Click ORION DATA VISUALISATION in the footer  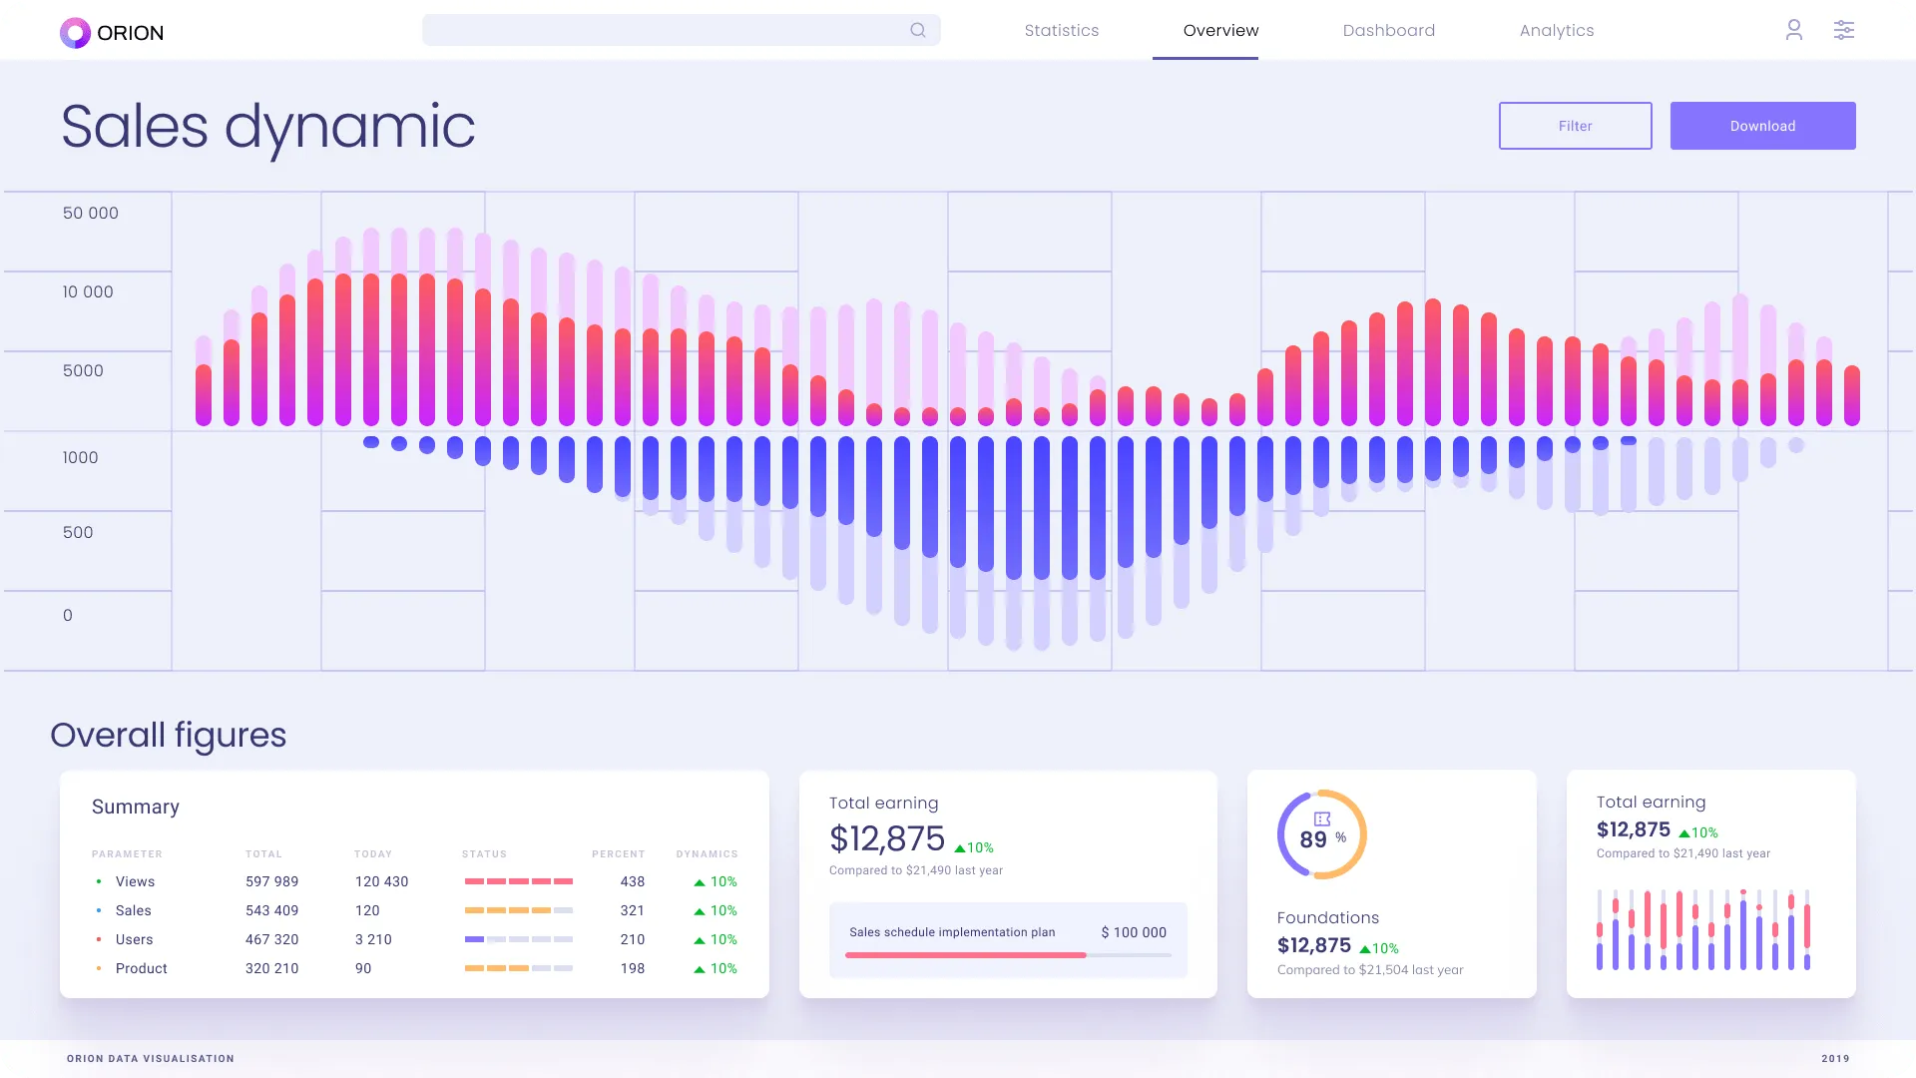[x=150, y=1058]
